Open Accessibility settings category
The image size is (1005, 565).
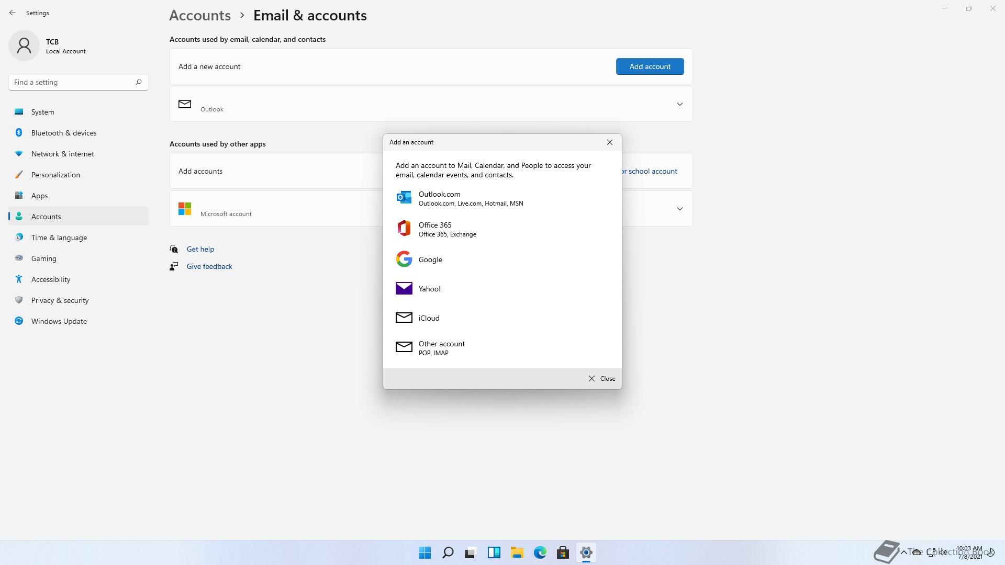79,279
